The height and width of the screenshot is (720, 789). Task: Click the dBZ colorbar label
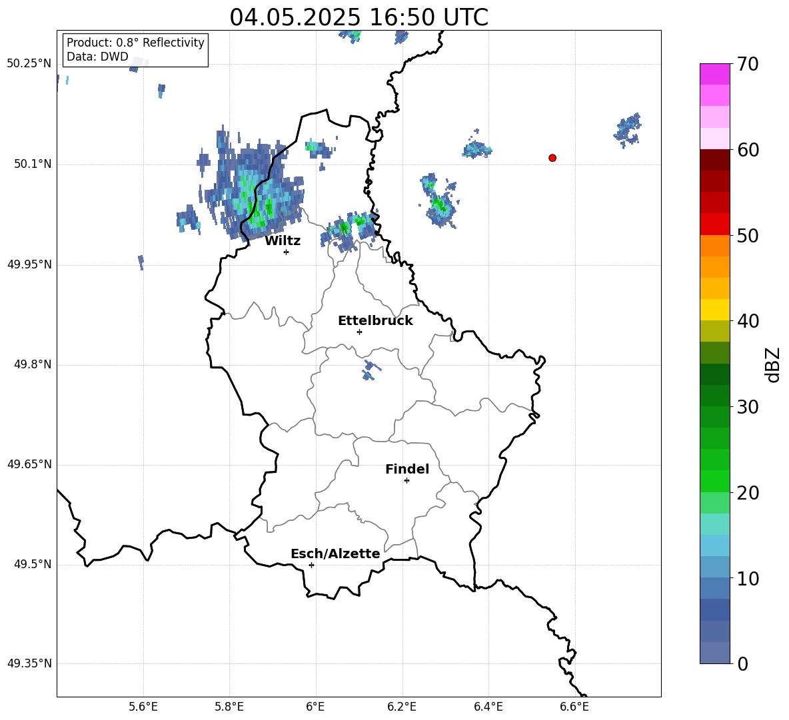(772, 364)
